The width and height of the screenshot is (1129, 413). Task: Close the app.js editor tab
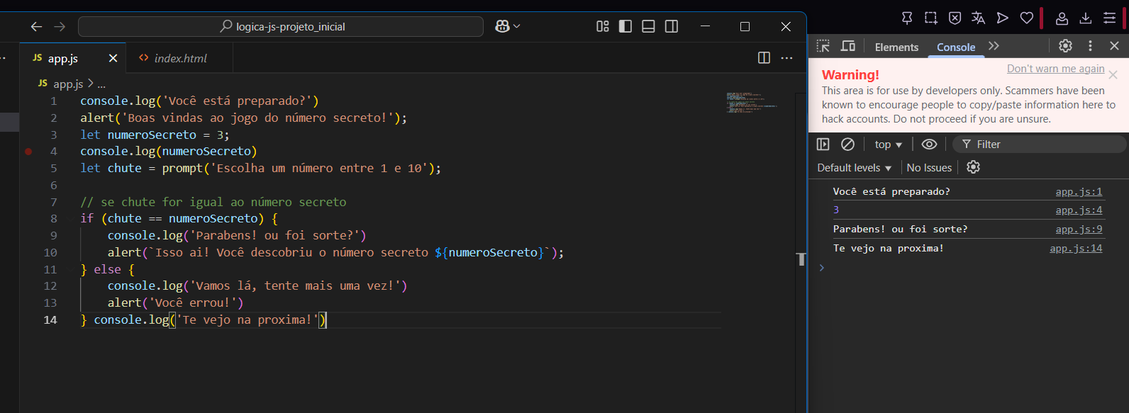(113, 58)
